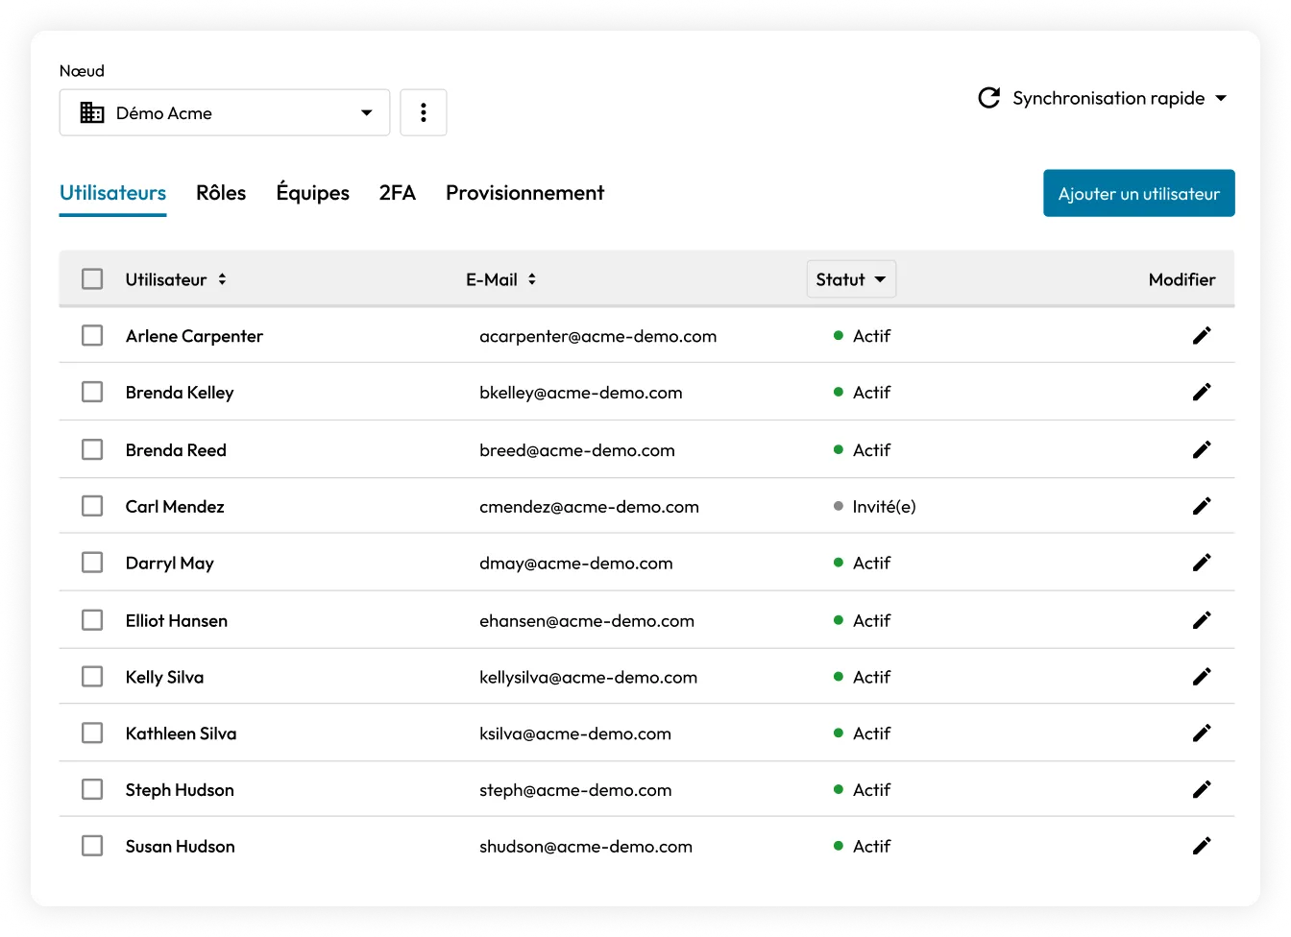Edit Steph Hudson with pencil icon
The image size is (1291, 937).
(1202, 789)
